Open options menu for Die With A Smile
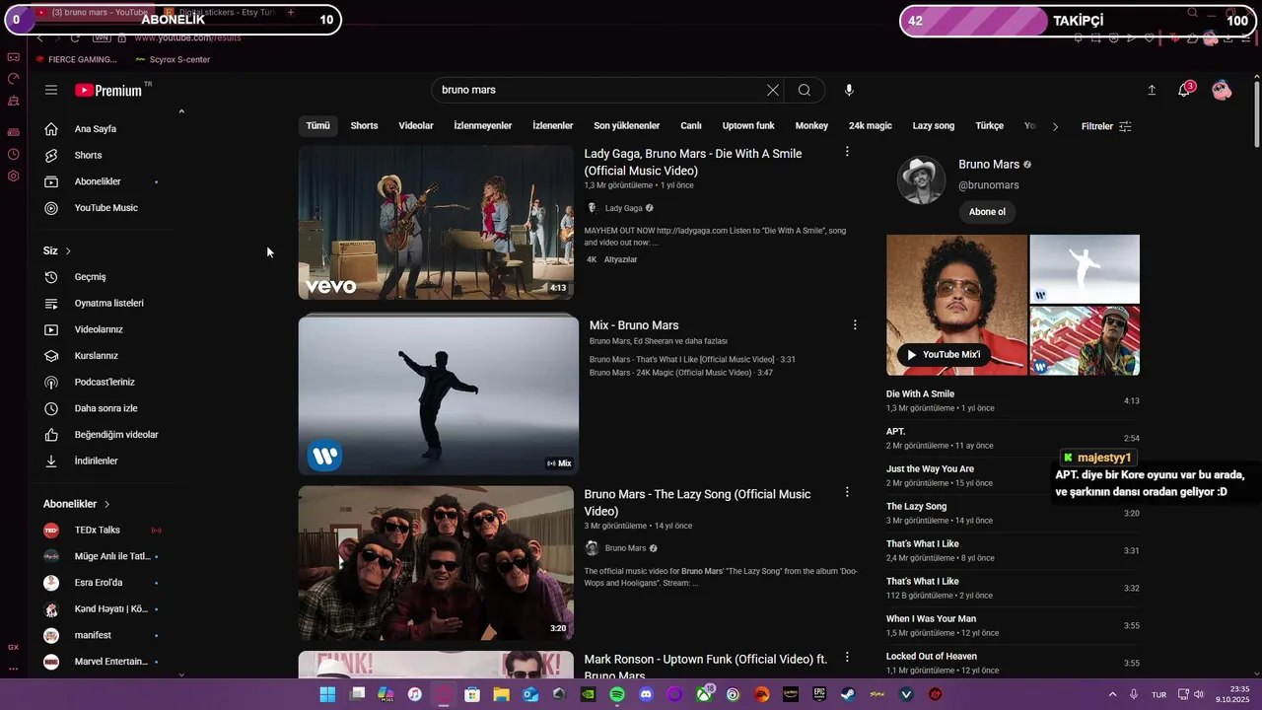This screenshot has width=1262, height=710. pos(847,152)
